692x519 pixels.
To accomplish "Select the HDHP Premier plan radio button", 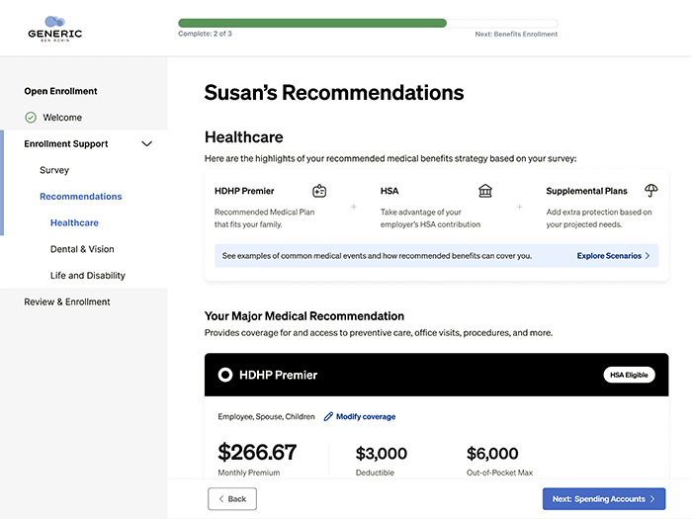I will point(225,376).
